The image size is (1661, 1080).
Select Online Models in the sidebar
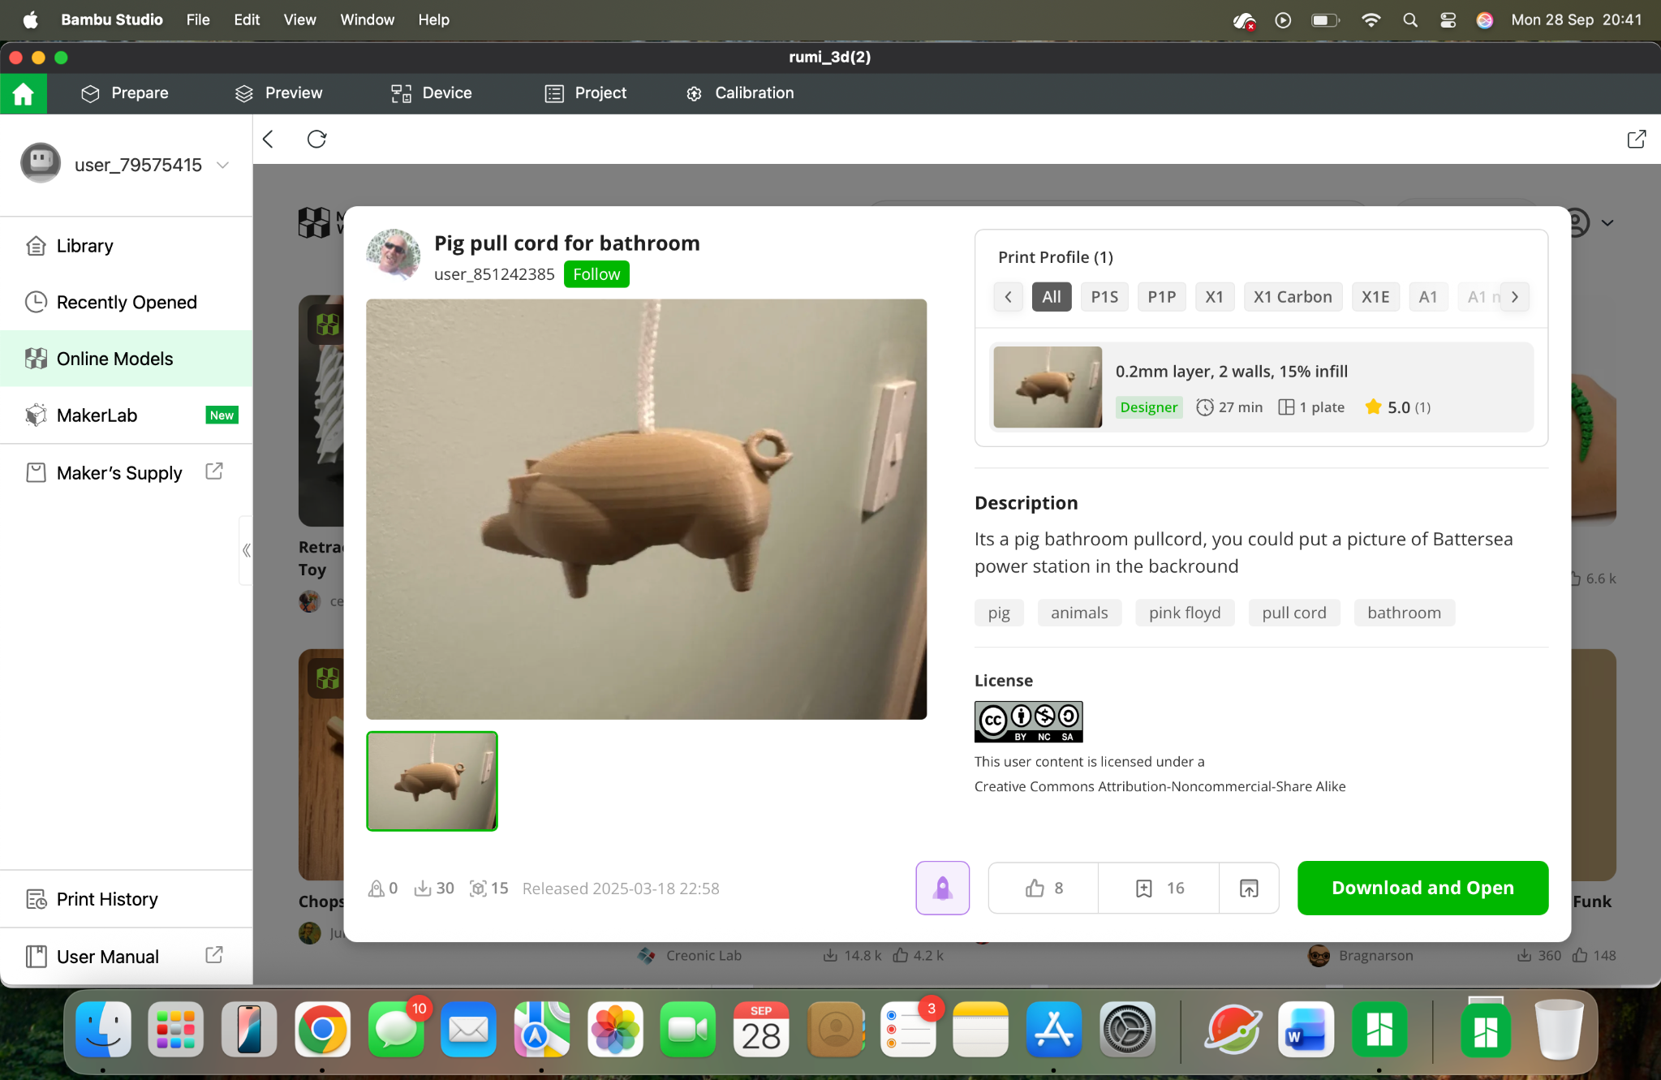point(127,359)
